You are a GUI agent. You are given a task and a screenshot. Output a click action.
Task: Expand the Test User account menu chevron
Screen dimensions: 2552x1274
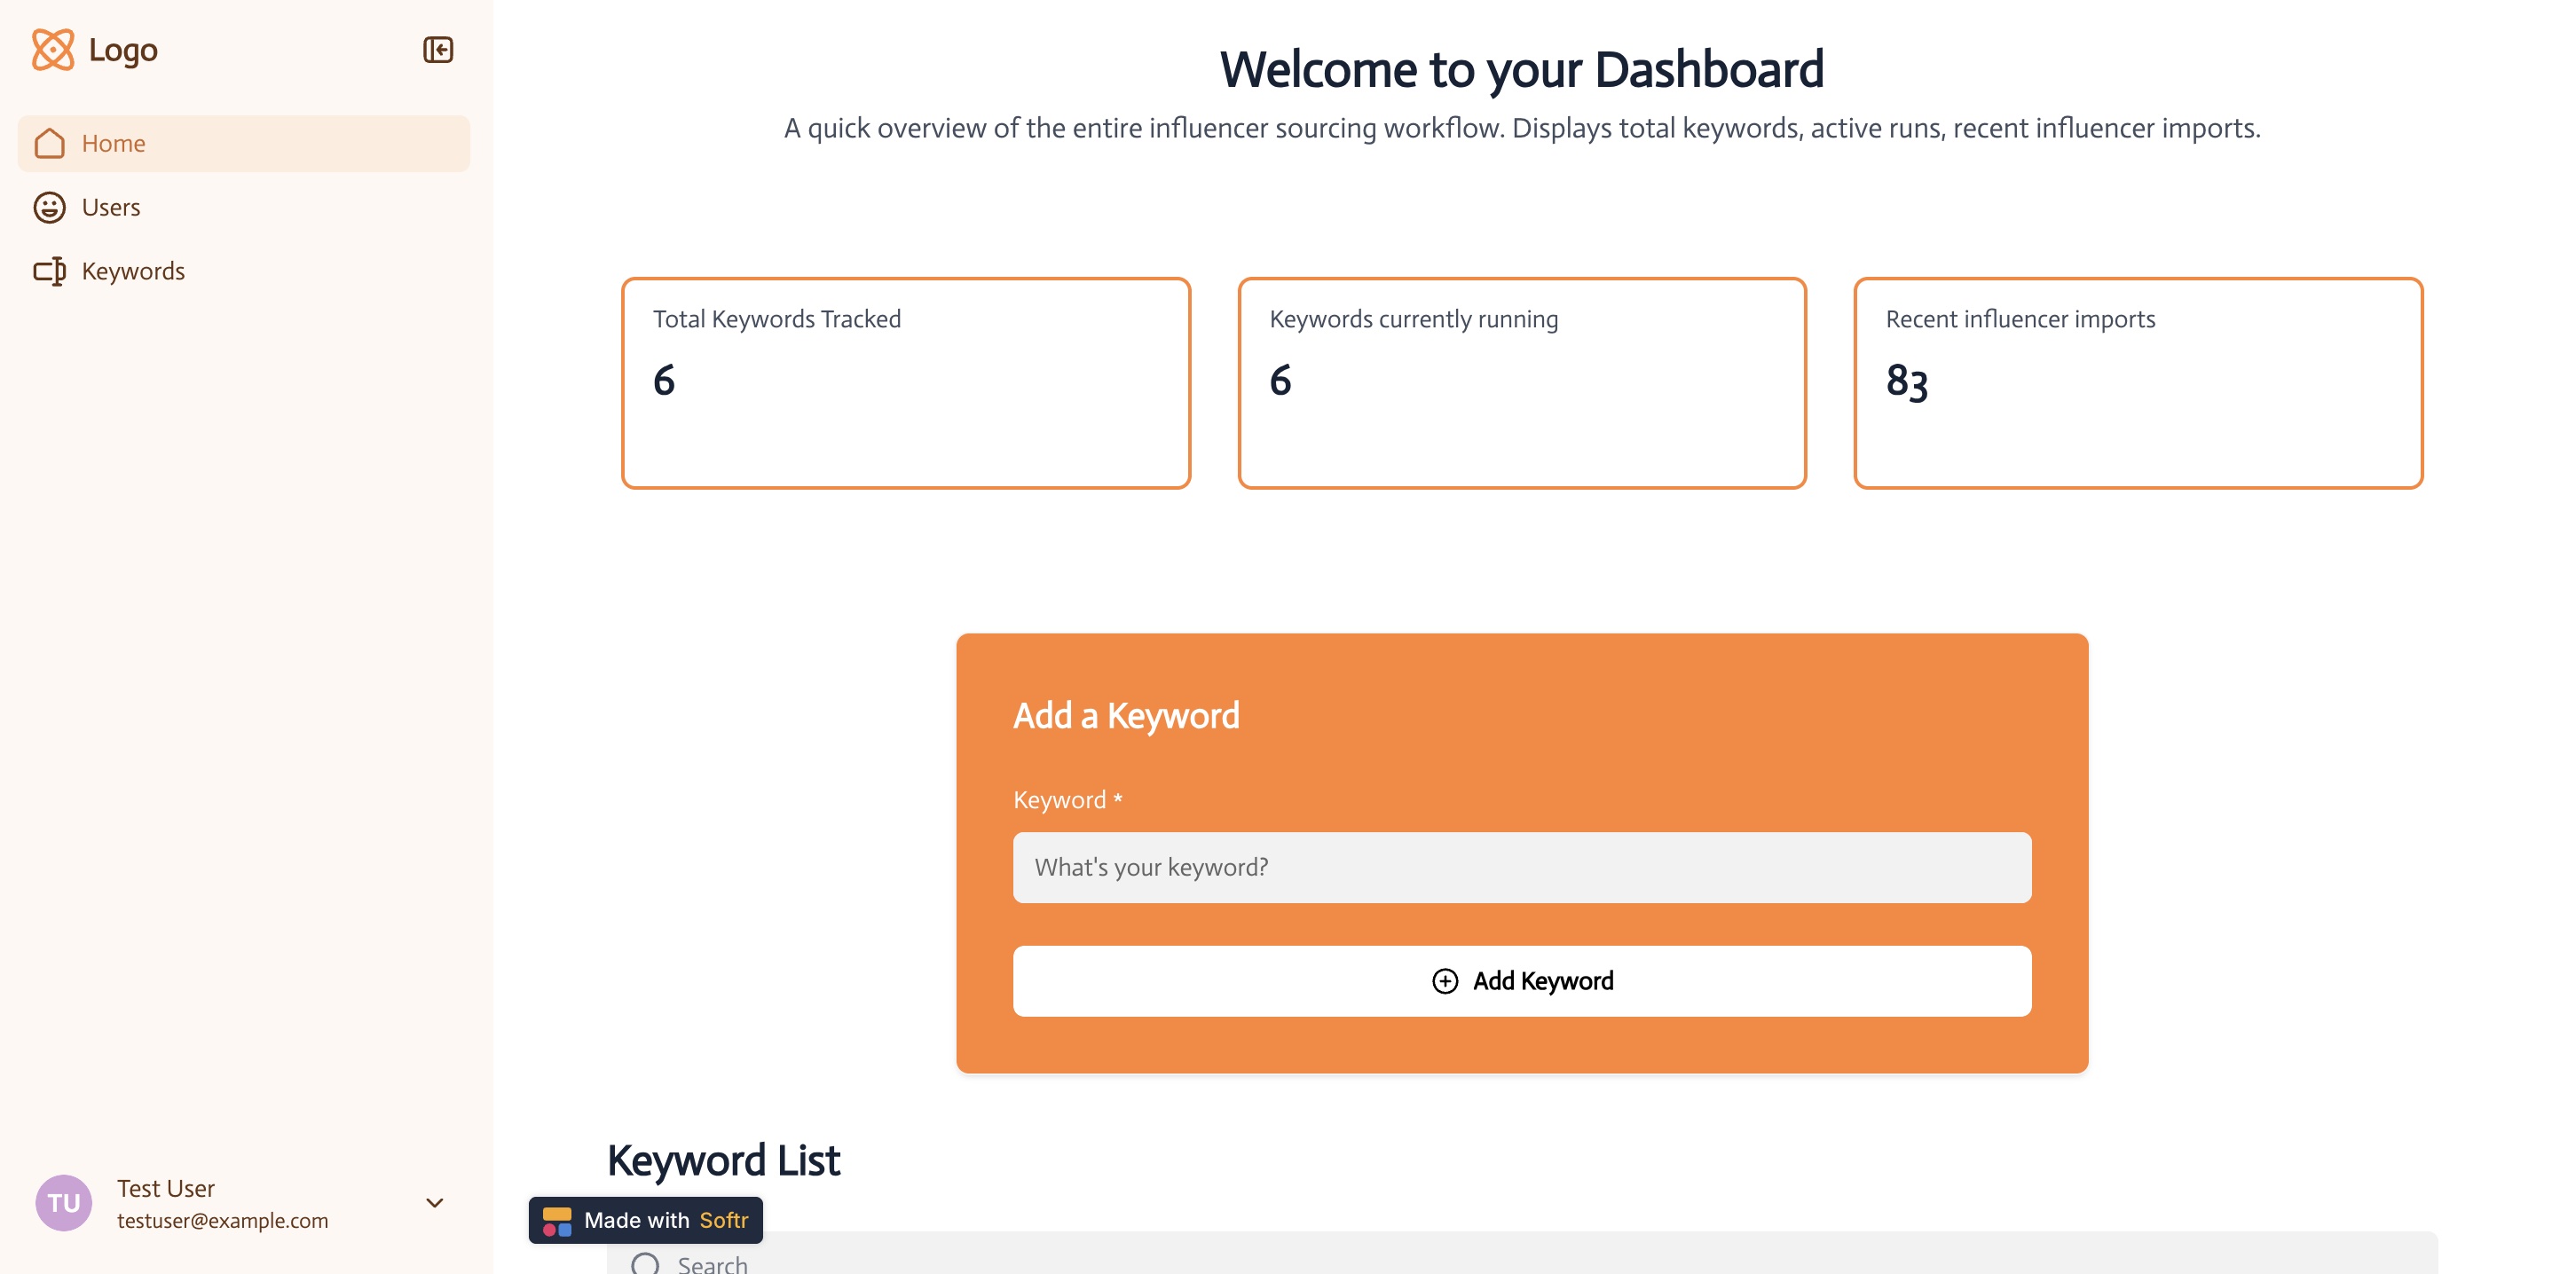click(434, 1203)
